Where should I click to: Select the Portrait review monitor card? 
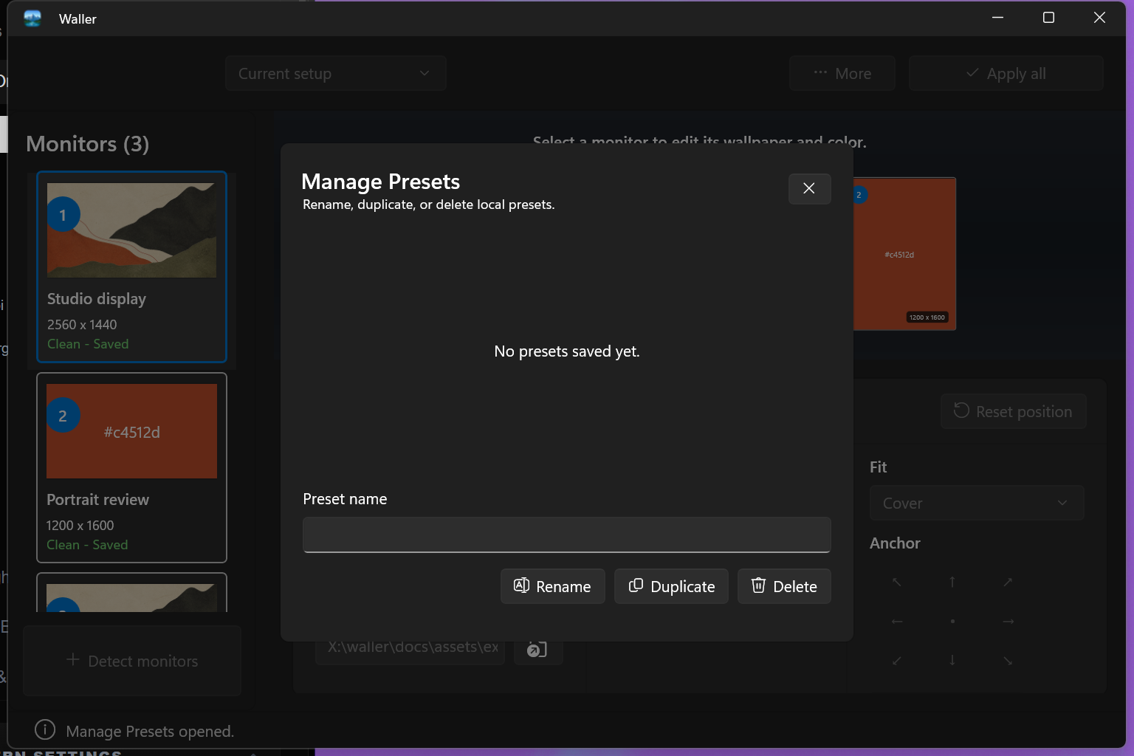(131, 467)
